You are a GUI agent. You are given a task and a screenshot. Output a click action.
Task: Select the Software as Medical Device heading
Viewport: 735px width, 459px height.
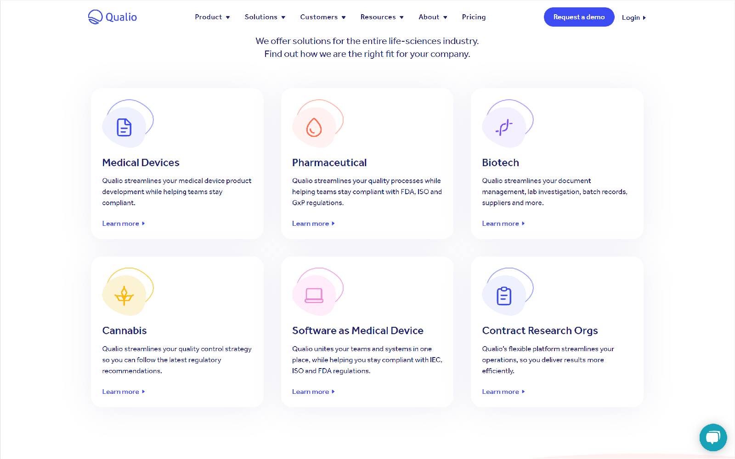358,330
